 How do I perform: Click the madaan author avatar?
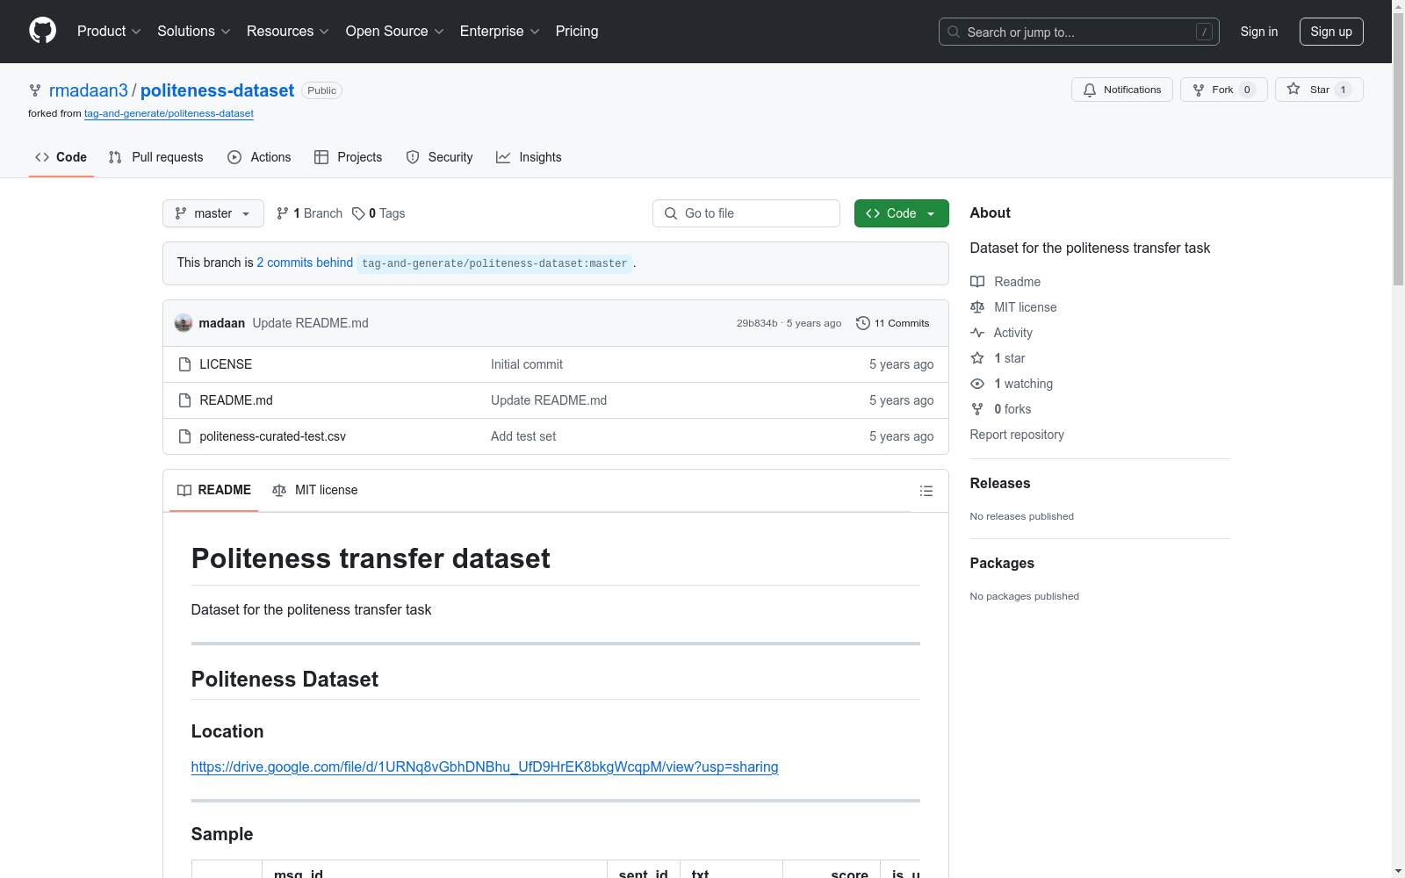(184, 323)
